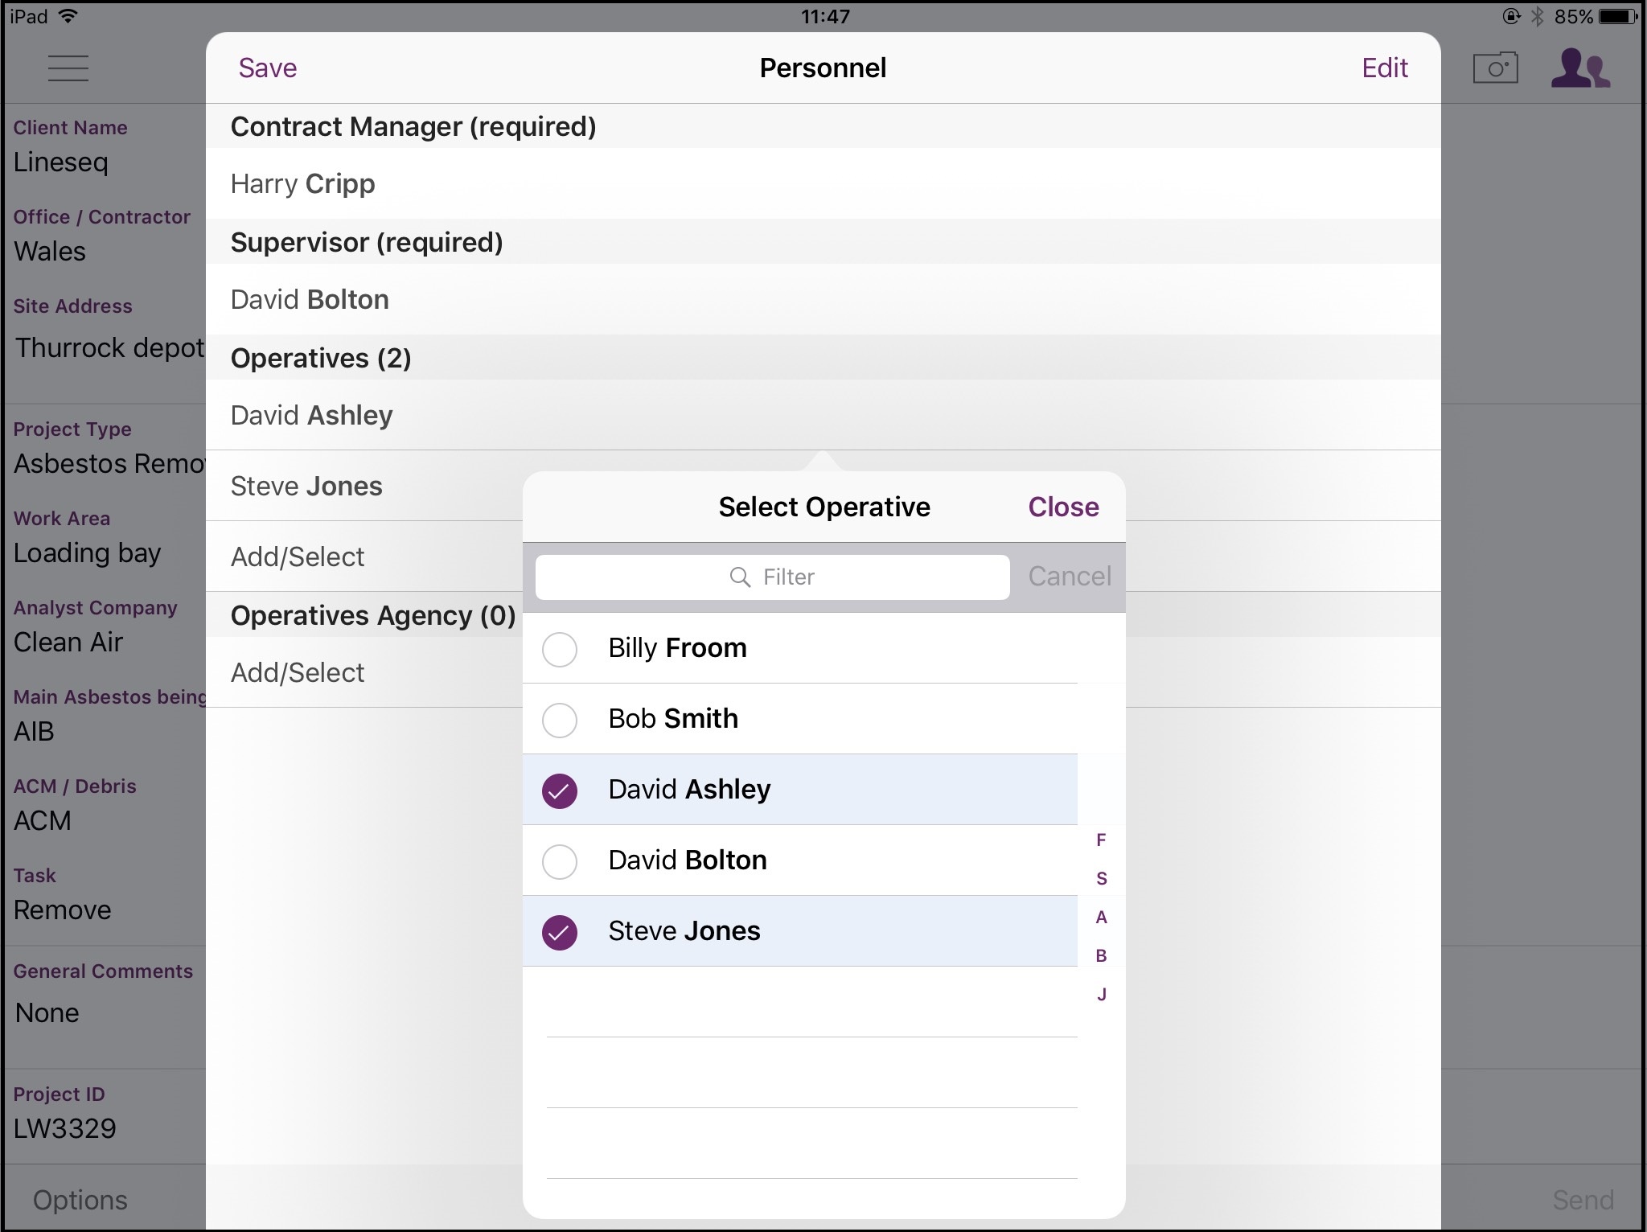Screen dimensions: 1647x1232
Task: Jump to index letter B
Action: (1101, 956)
